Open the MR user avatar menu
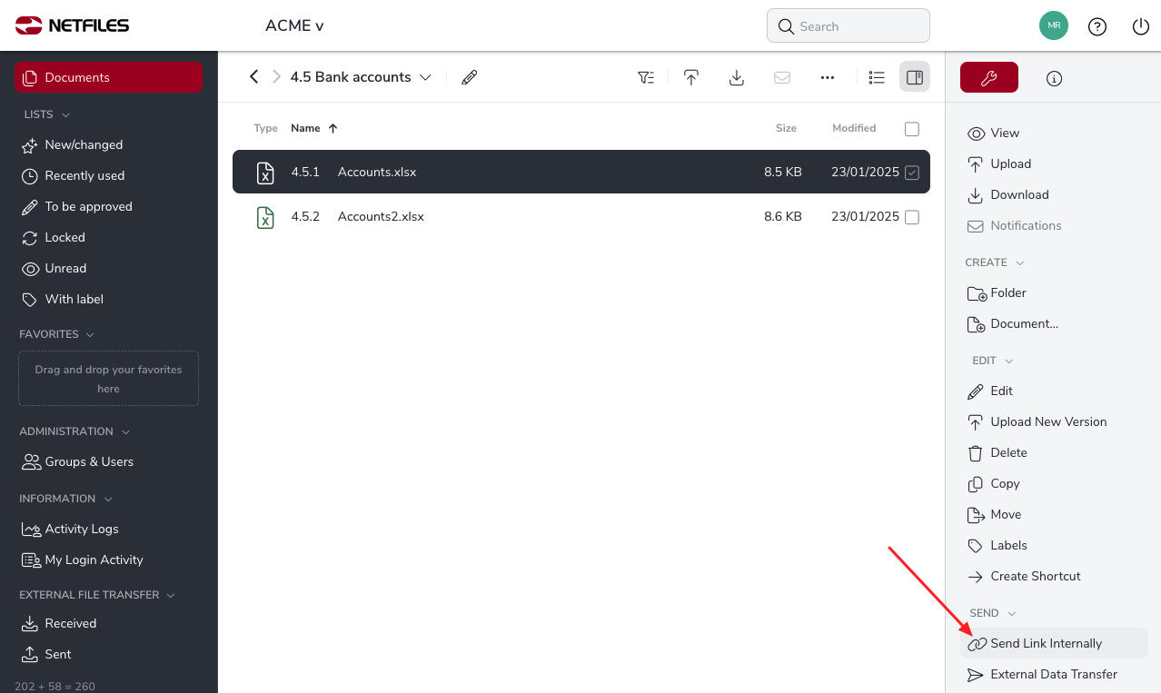The height and width of the screenshot is (693, 1161). click(x=1054, y=25)
